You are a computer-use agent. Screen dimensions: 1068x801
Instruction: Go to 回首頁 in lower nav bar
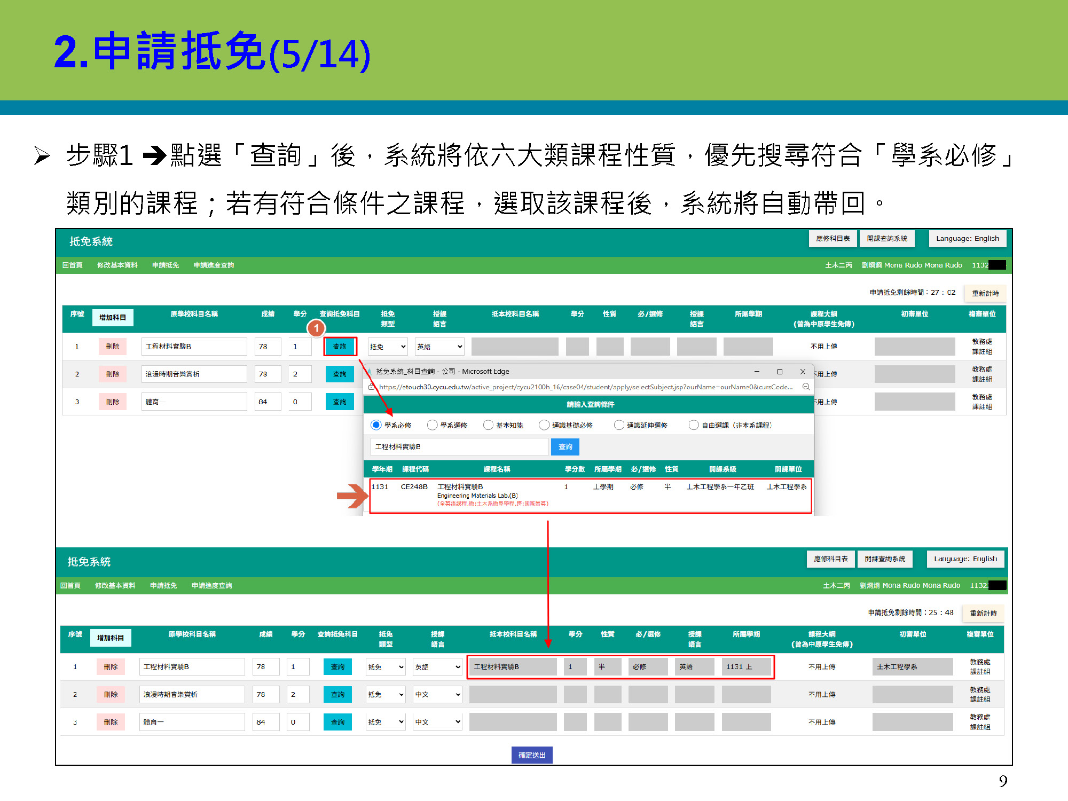[70, 586]
